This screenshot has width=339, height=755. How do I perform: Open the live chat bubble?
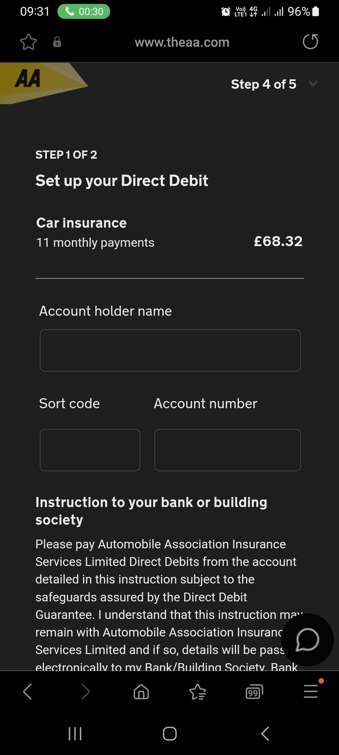(x=307, y=640)
